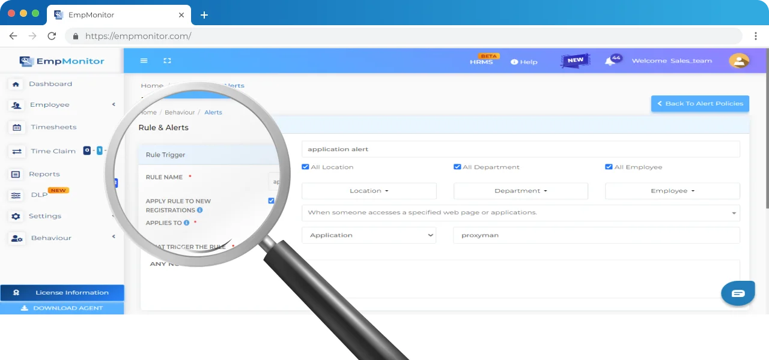
Task: Click the Timesheets calendar icon
Action: point(17,127)
